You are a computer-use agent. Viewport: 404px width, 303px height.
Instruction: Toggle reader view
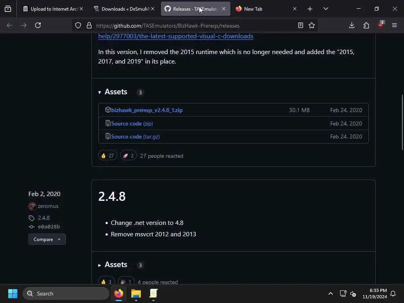tap(300, 25)
